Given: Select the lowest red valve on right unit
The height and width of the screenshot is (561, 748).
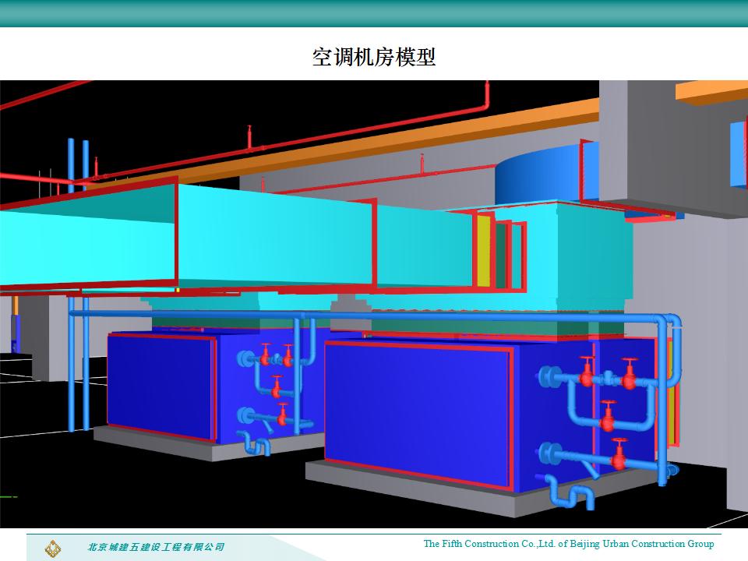Looking at the screenshot, I should (x=619, y=454).
